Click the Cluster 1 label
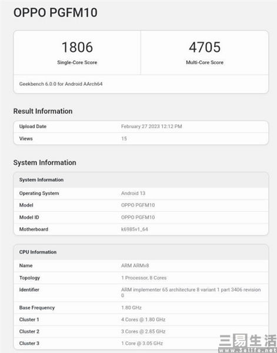 click(29, 319)
